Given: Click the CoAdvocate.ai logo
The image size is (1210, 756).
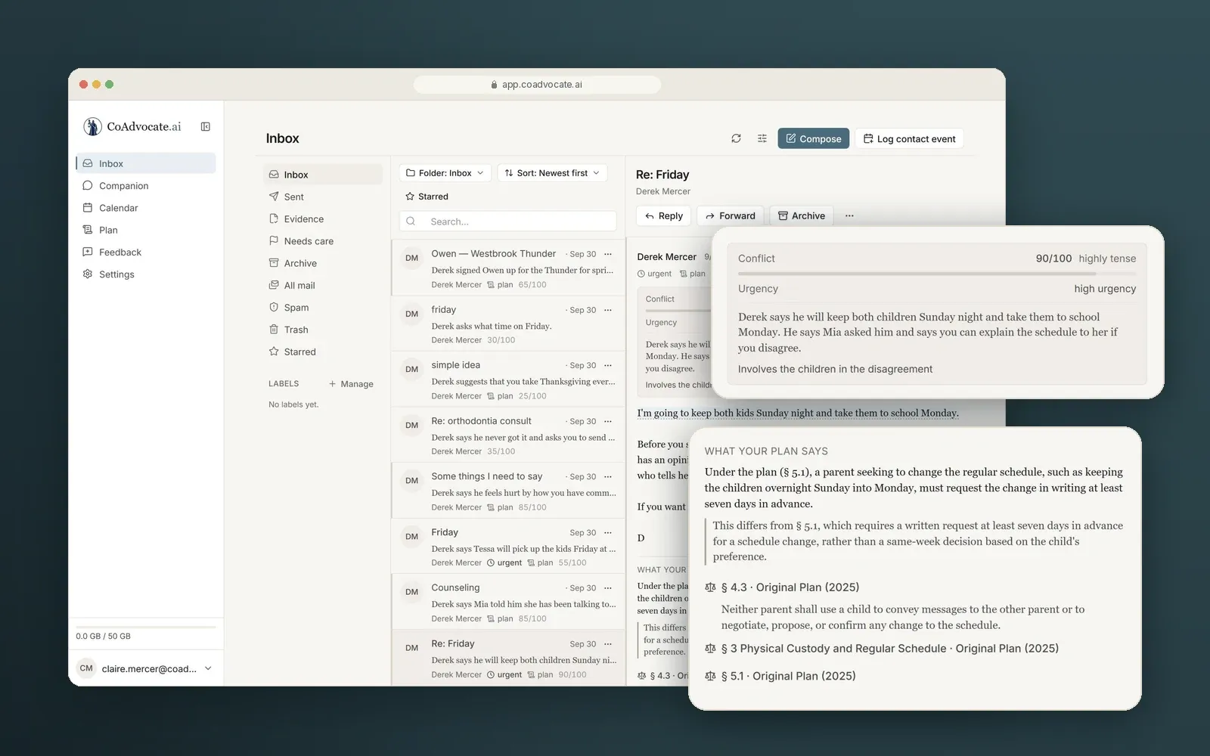Looking at the screenshot, I should (133, 126).
